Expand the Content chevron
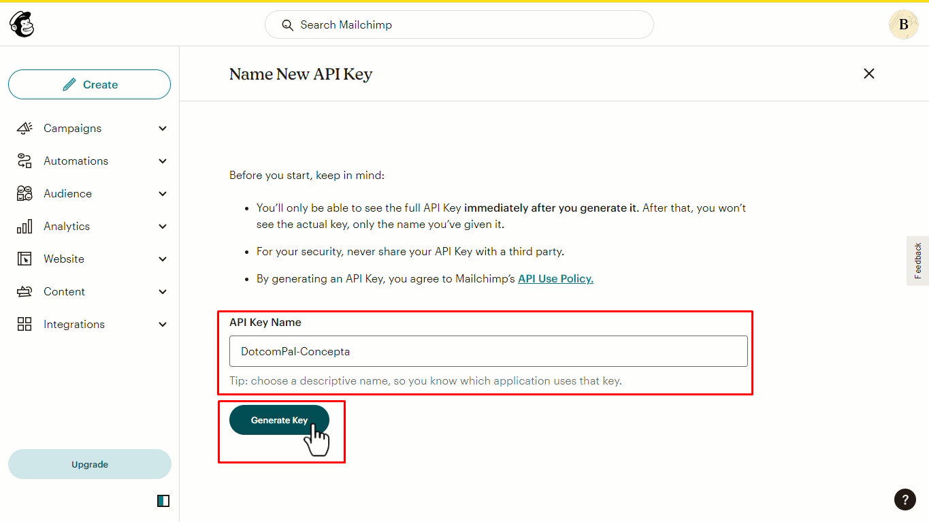The image size is (929, 522). pyautogui.click(x=163, y=291)
